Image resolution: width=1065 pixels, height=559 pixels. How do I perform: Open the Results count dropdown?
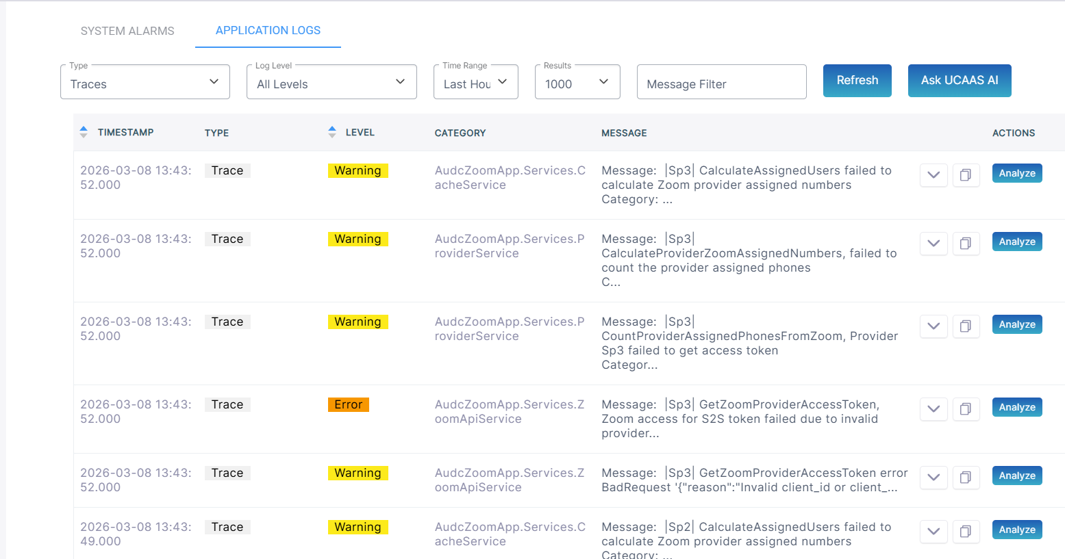click(x=577, y=83)
